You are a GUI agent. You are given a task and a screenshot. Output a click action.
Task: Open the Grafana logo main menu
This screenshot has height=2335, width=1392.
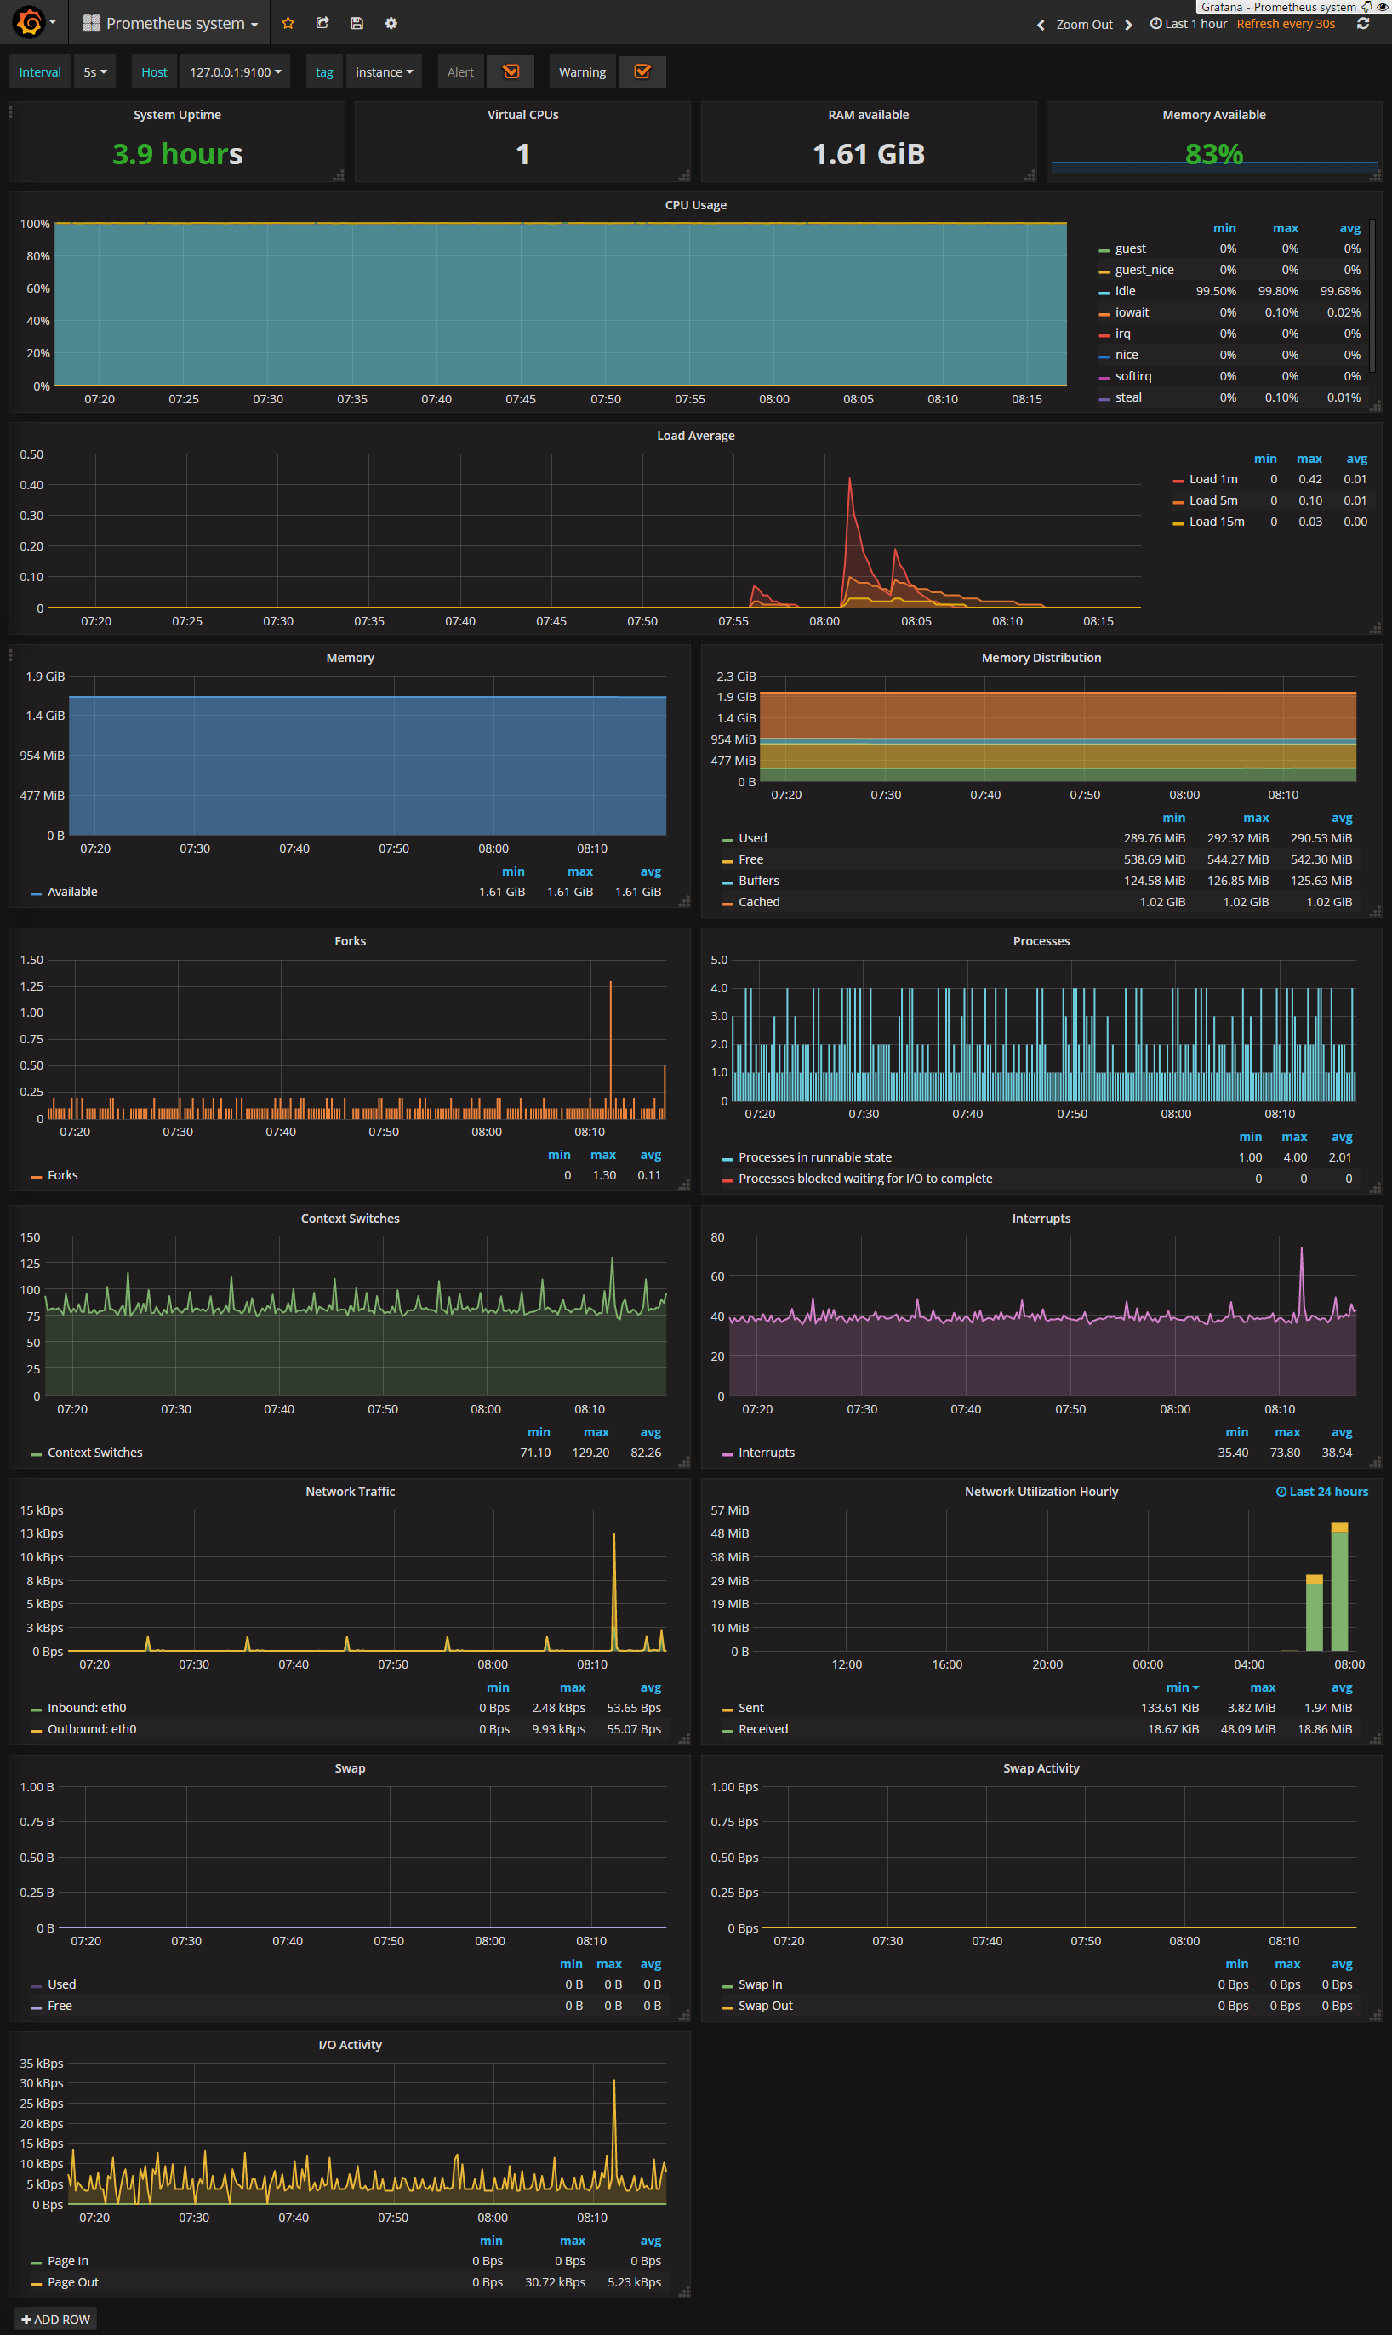[x=34, y=22]
